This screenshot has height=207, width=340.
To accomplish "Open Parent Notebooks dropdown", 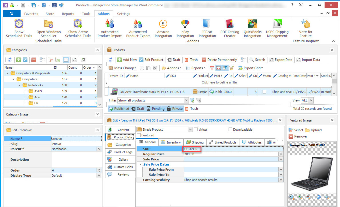I will click(99, 149).
